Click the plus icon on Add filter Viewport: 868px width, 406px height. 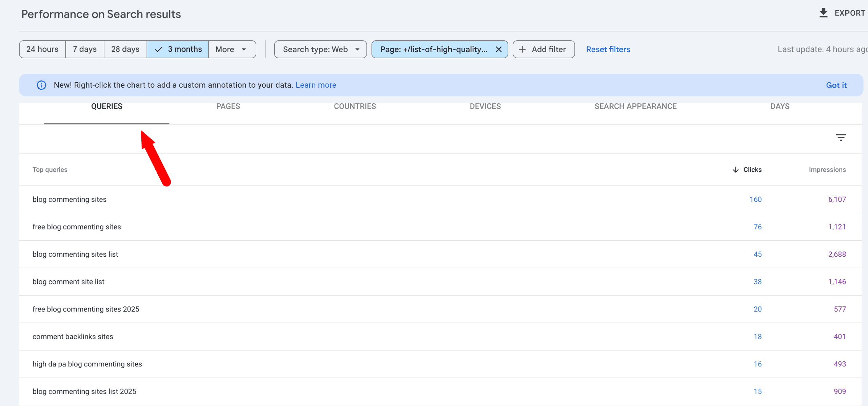tap(522, 49)
